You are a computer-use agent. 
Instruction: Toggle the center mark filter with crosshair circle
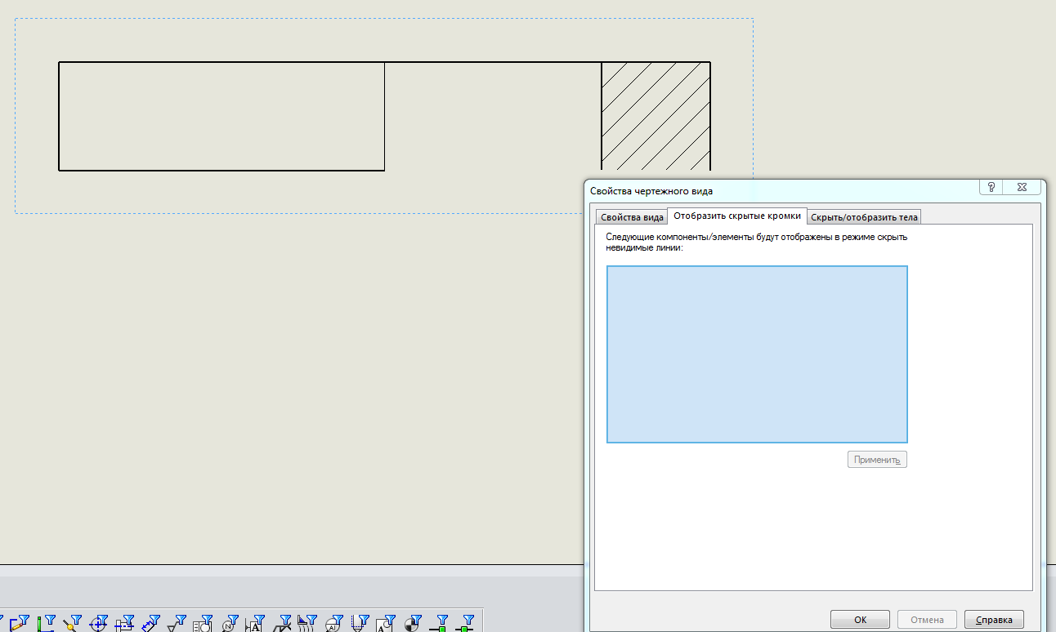98,623
